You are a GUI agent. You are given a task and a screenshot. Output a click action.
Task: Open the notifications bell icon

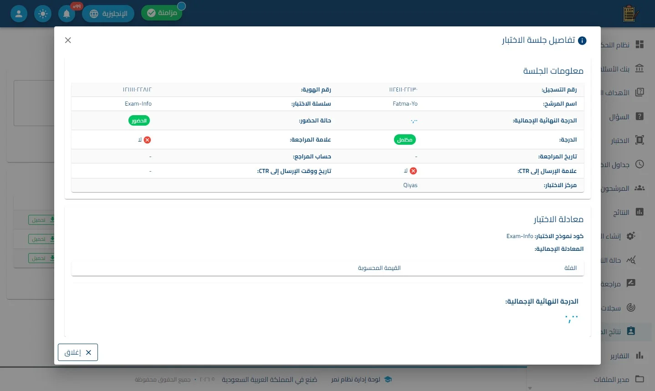click(x=67, y=14)
